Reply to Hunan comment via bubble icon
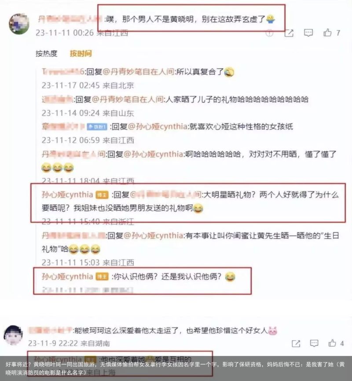The image size is (352, 381). [314, 343]
